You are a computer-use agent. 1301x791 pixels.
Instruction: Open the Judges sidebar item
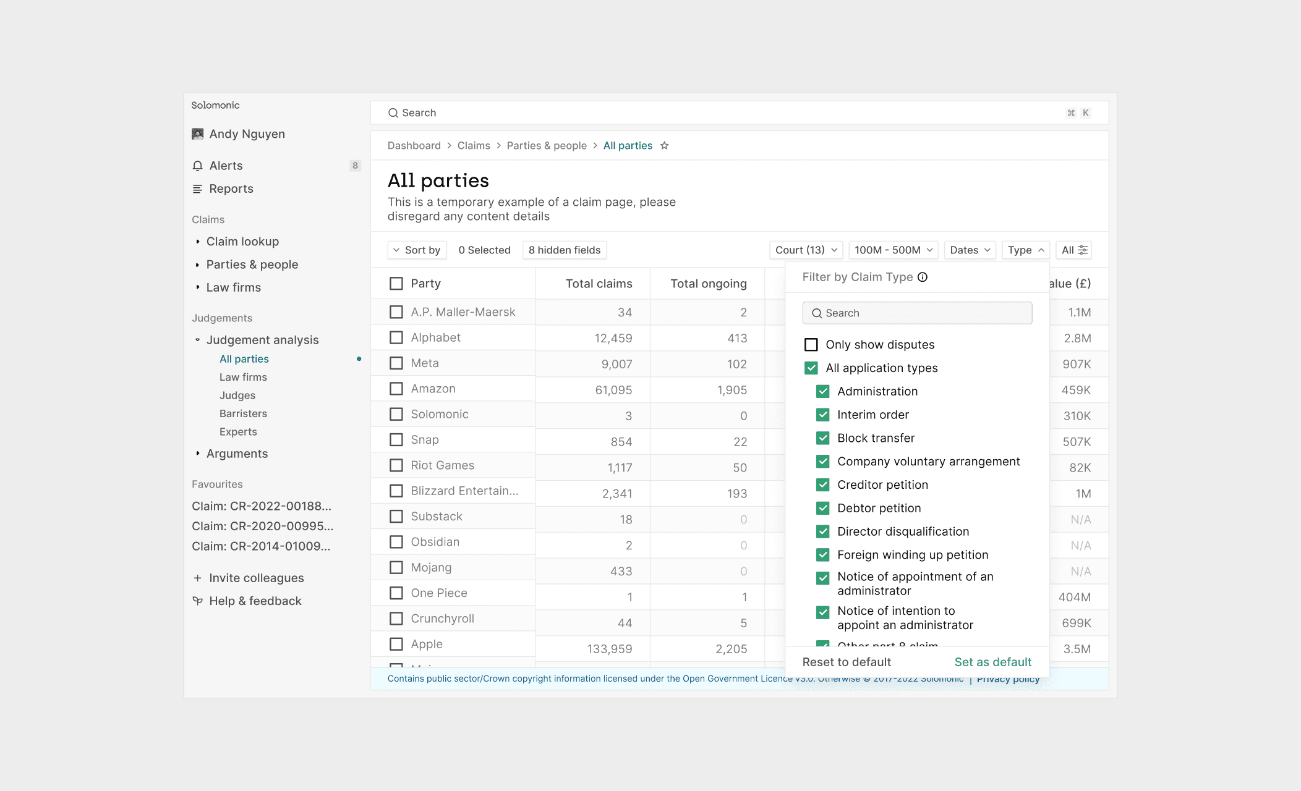pyautogui.click(x=237, y=395)
